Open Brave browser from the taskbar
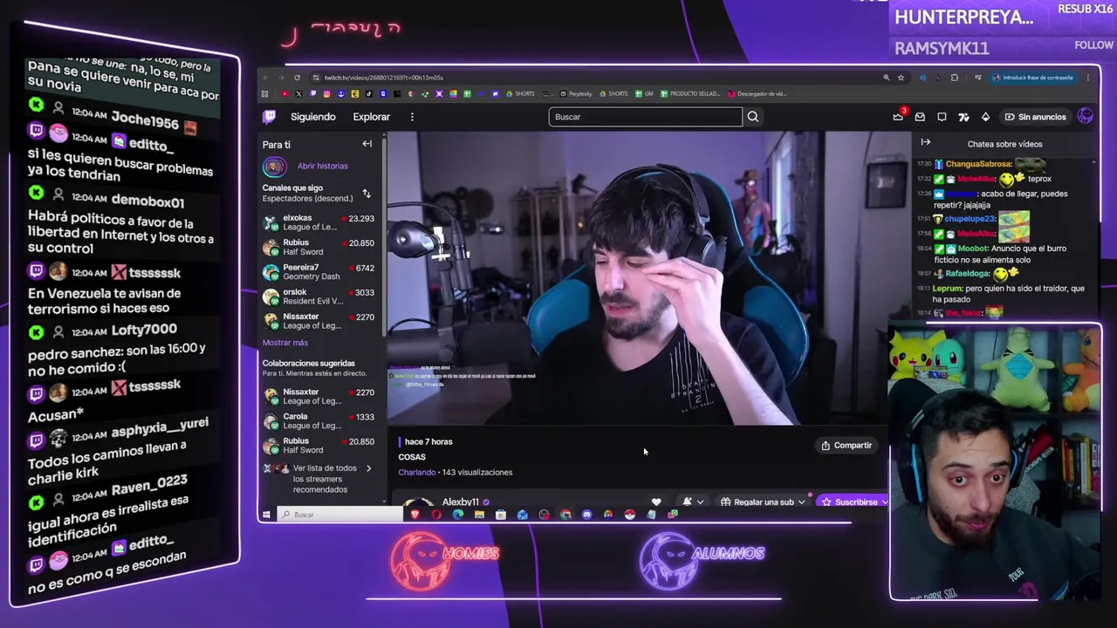 415,515
